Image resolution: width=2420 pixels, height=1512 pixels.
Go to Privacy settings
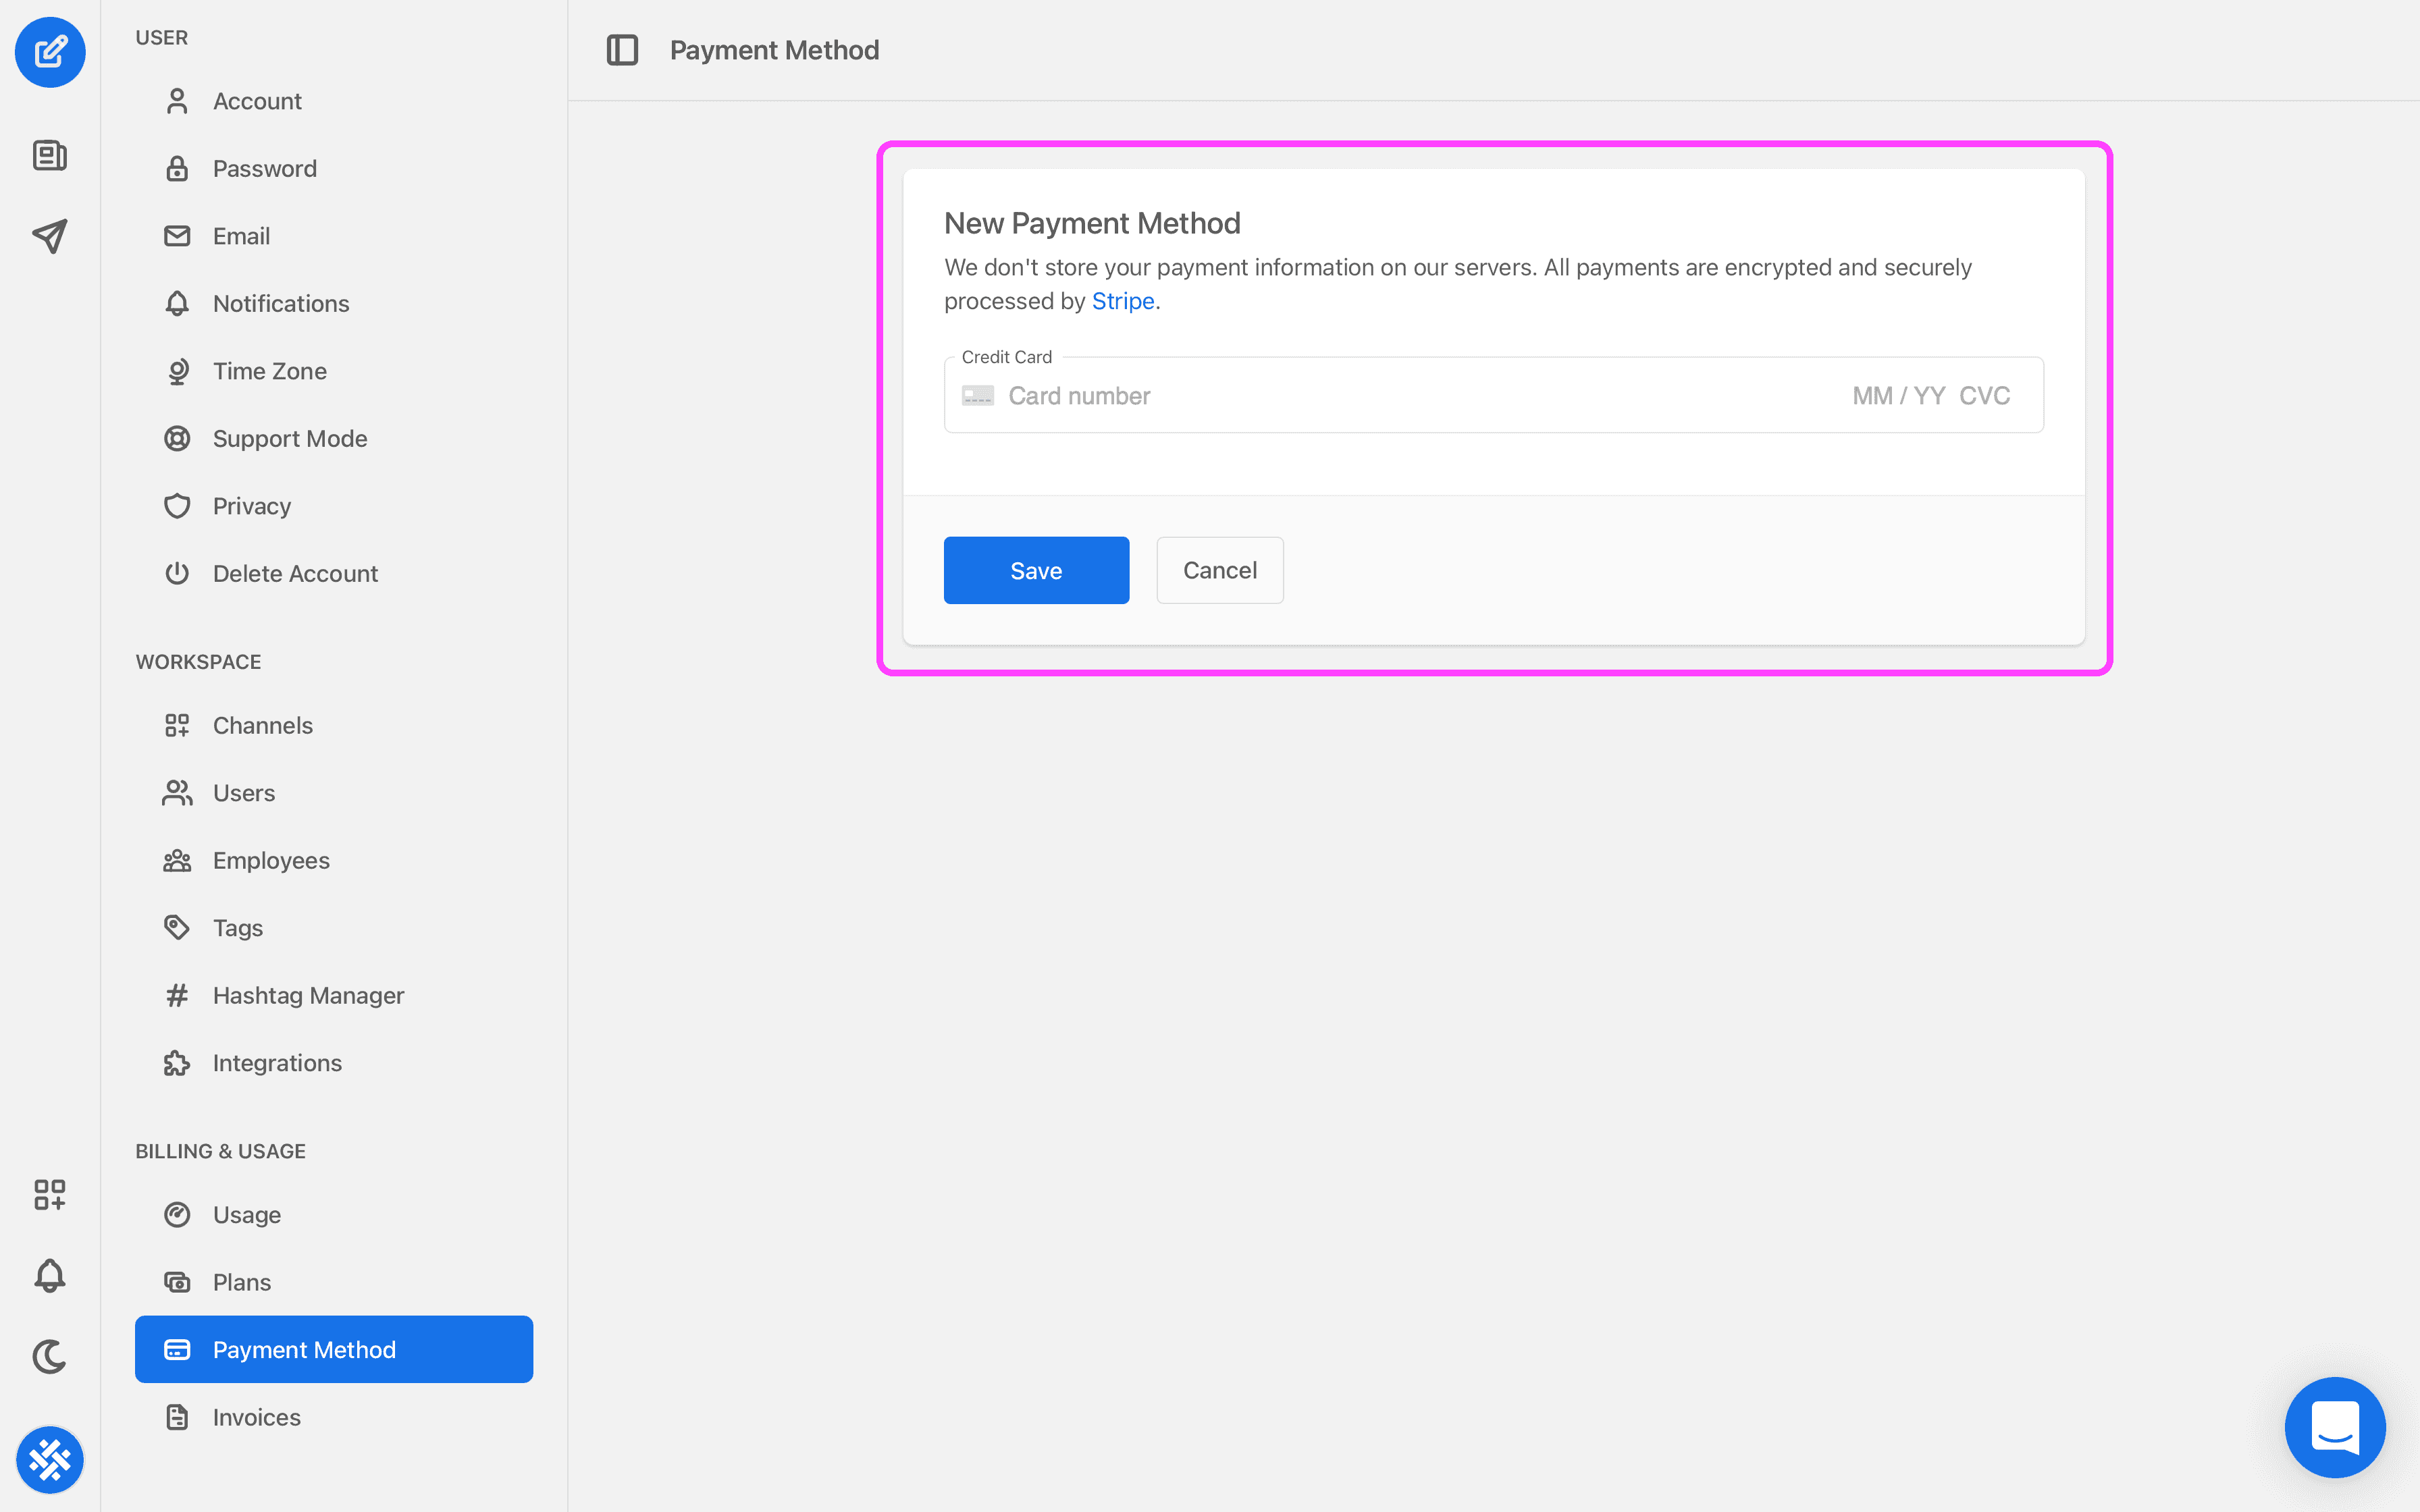334,506
